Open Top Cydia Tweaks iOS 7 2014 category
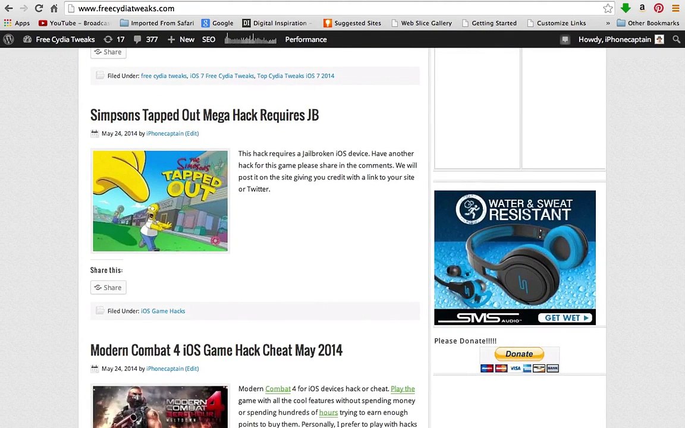This screenshot has height=428, width=685. [x=296, y=76]
